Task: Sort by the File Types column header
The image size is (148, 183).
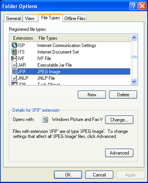Action: (x=82, y=38)
